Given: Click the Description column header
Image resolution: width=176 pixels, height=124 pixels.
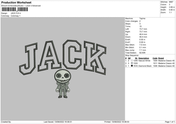Looking at the screenshot, I should pos(144,58).
